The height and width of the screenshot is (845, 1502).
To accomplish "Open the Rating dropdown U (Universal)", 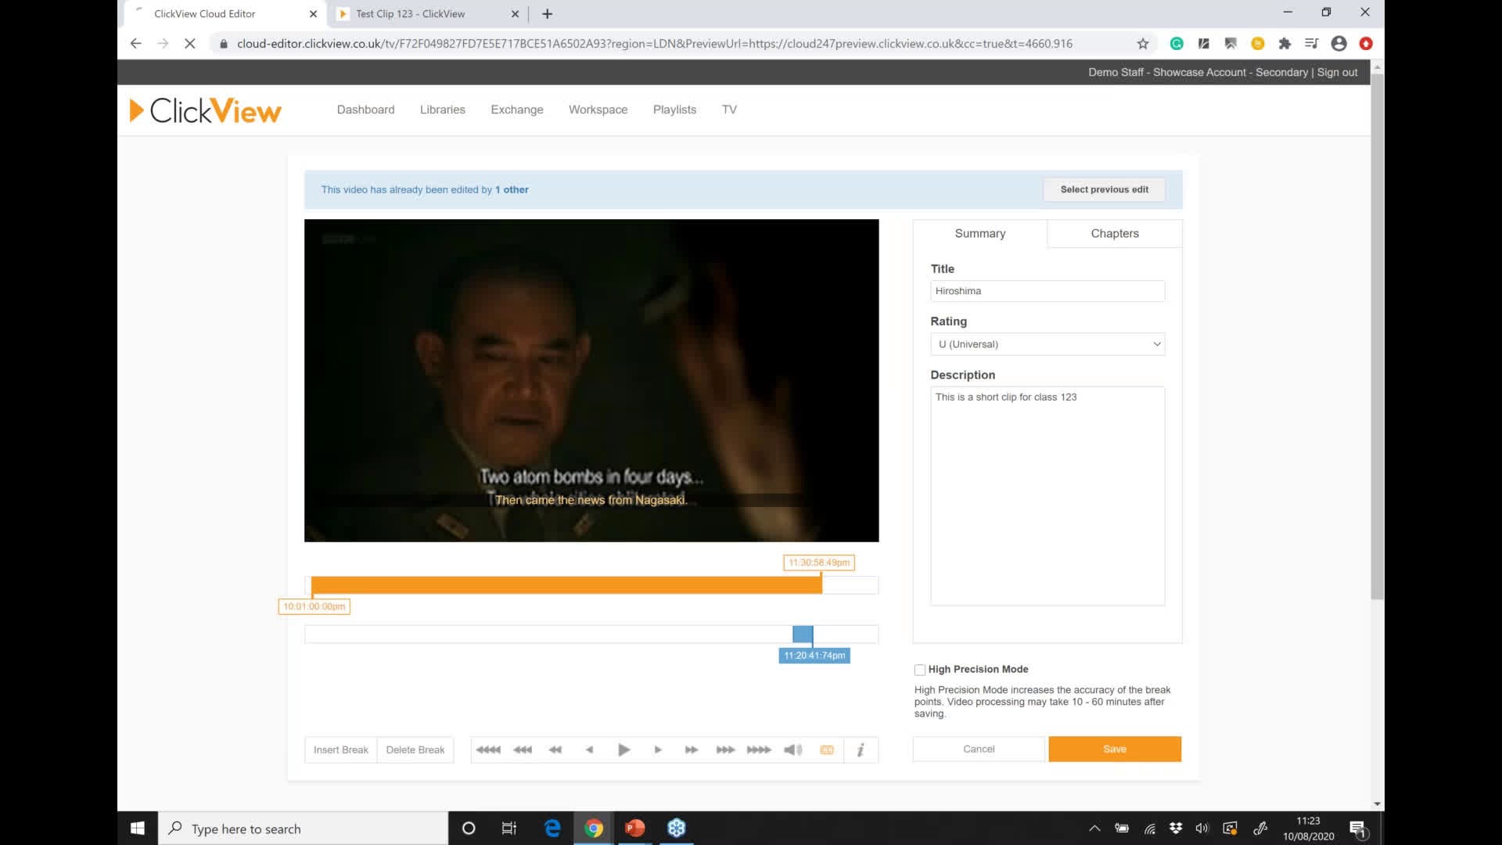I will pyautogui.click(x=1047, y=344).
